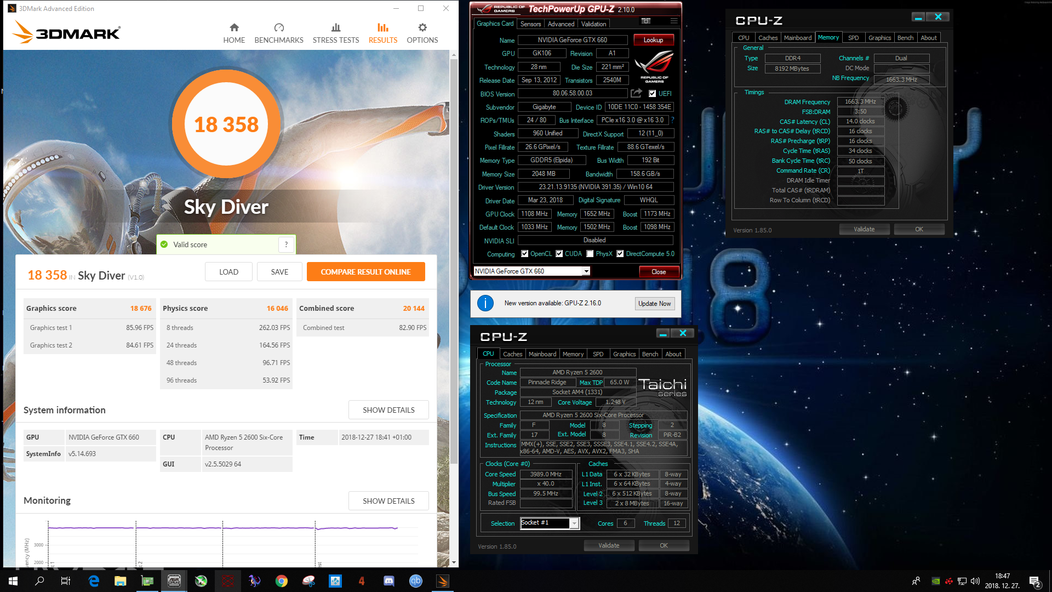Click the valid score help question mark
This screenshot has height=592, width=1052.
coord(286,244)
